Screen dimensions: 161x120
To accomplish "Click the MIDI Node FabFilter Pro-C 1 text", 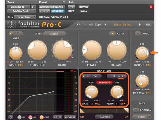I will point(53,17).
